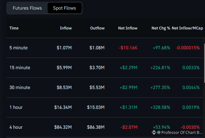Click the Time column header
The image size is (205, 138).
pos(14,28)
